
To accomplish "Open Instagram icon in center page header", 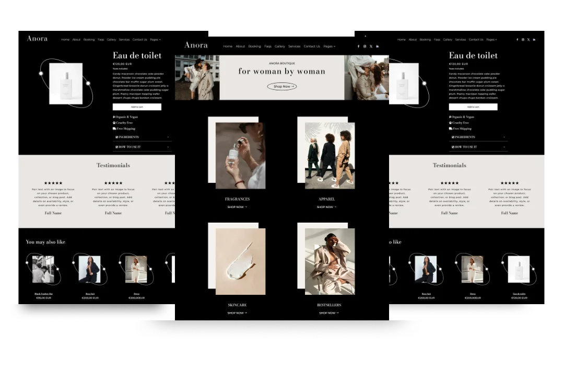I will (x=365, y=47).
